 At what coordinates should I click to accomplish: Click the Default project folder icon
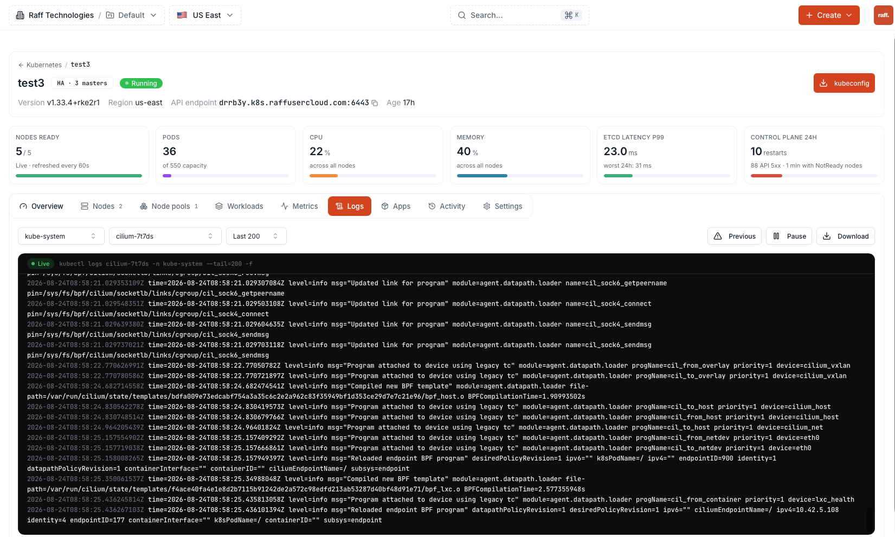pyautogui.click(x=110, y=15)
